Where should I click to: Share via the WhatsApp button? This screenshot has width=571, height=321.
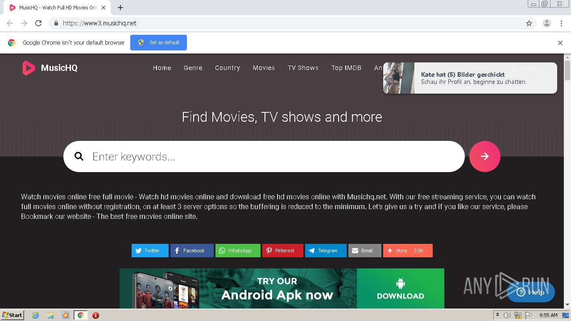coord(238,251)
